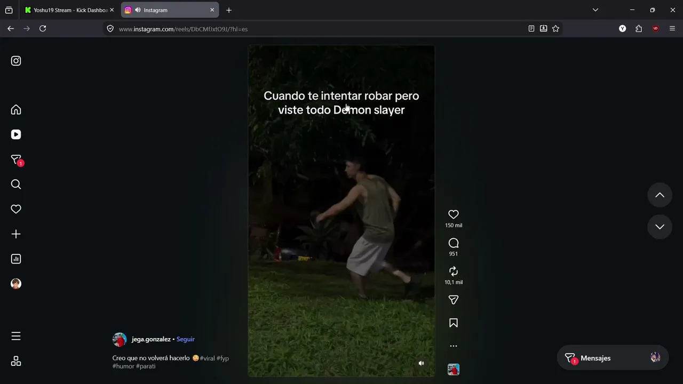Viewport: 683px width, 384px height.
Task: Go to the previous reel
Action: click(x=660, y=195)
